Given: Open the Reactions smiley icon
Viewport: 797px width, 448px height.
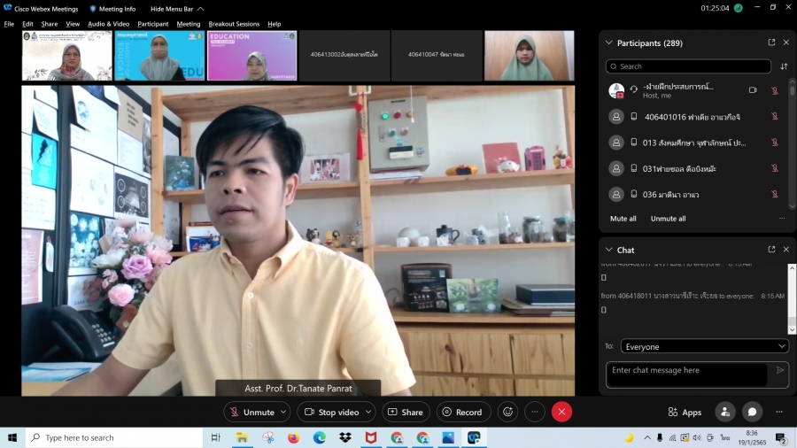Looking at the screenshot, I should click(x=507, y=412).
